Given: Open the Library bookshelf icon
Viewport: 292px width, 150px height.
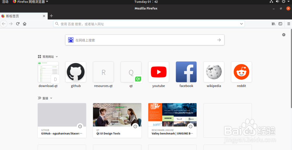Looking at the screenshot, I should (x=273, y=24).
